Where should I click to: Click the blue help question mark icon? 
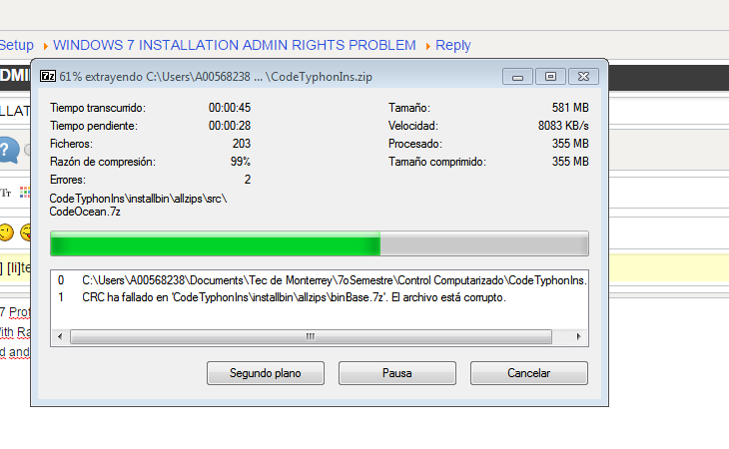(8, 150)
